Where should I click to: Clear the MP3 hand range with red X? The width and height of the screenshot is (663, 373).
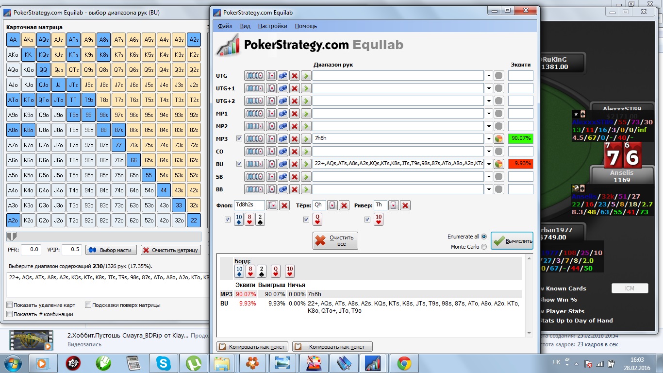coord(294,138)
